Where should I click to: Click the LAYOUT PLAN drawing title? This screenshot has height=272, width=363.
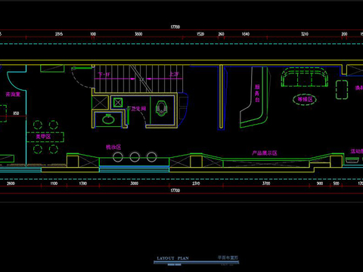click(172, 258)
